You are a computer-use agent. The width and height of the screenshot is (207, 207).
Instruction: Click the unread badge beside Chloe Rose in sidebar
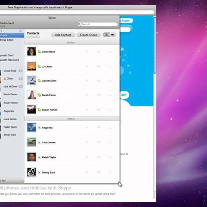[x=21, y=70]
